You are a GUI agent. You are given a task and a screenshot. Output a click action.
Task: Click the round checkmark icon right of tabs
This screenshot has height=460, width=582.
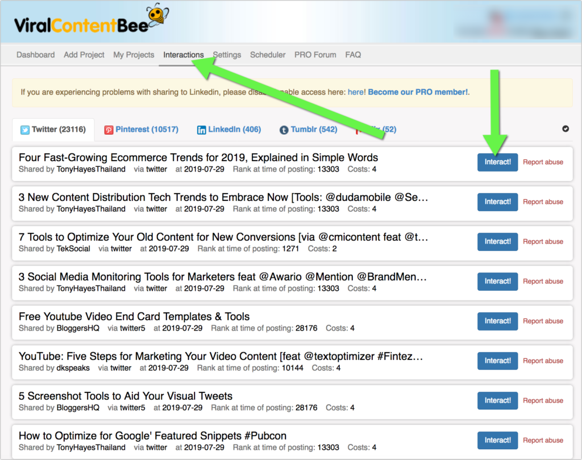tap(566, 129)
